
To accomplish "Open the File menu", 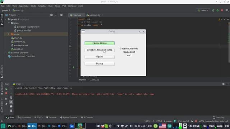I will tap(3, 6).
